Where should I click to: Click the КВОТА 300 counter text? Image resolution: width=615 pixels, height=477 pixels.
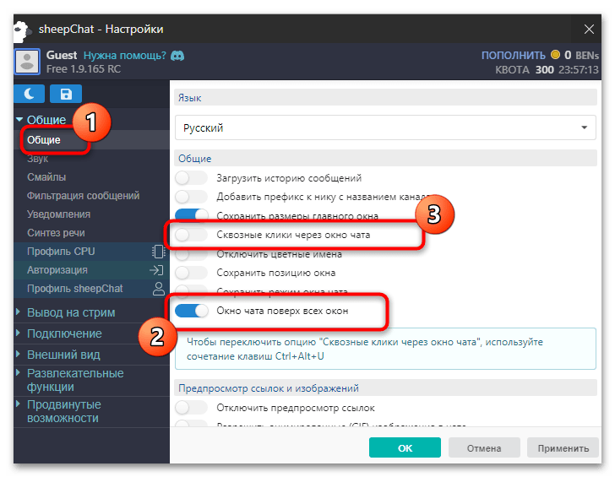tap(525, 70)
